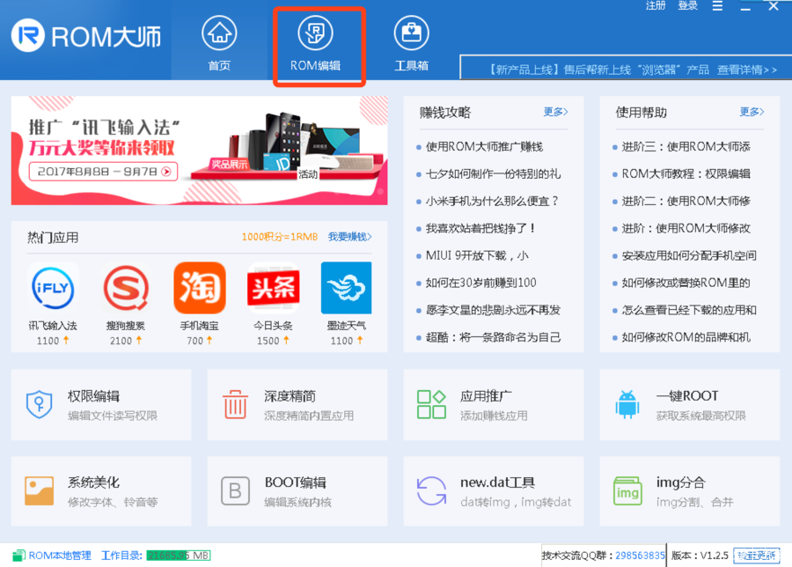Screen dimensions: 792x567
Task: Open help item 进阶二：使用ROM大师修
Action: 686,201
